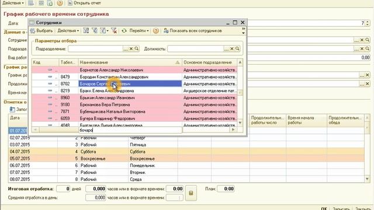Clear the Сотрудник field in main form
The height and width of the screenshot is (210, 374).
[362, 40]
